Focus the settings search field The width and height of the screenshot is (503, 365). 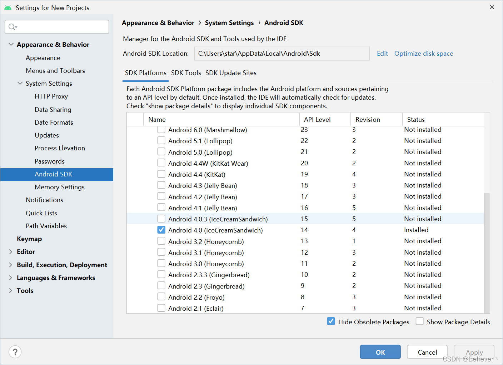pos(57,27)
